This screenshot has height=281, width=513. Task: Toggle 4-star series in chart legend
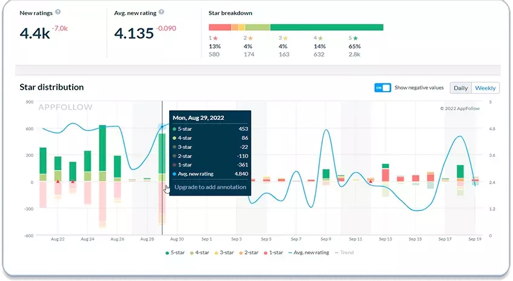199,253
